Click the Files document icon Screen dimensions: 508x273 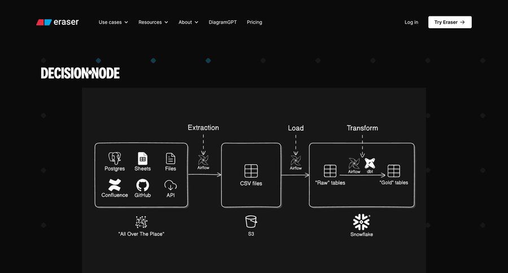pyautogui.click(x=170, y=158)
